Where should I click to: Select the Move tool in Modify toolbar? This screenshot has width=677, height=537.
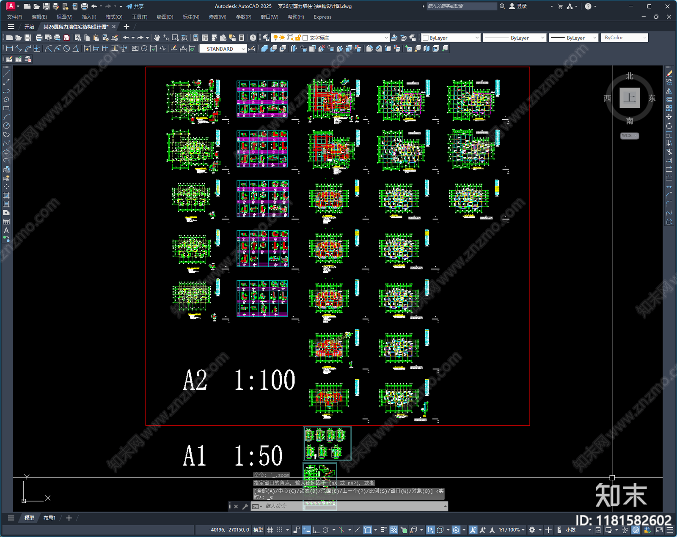pyautogui.click(x=669, y=117)
